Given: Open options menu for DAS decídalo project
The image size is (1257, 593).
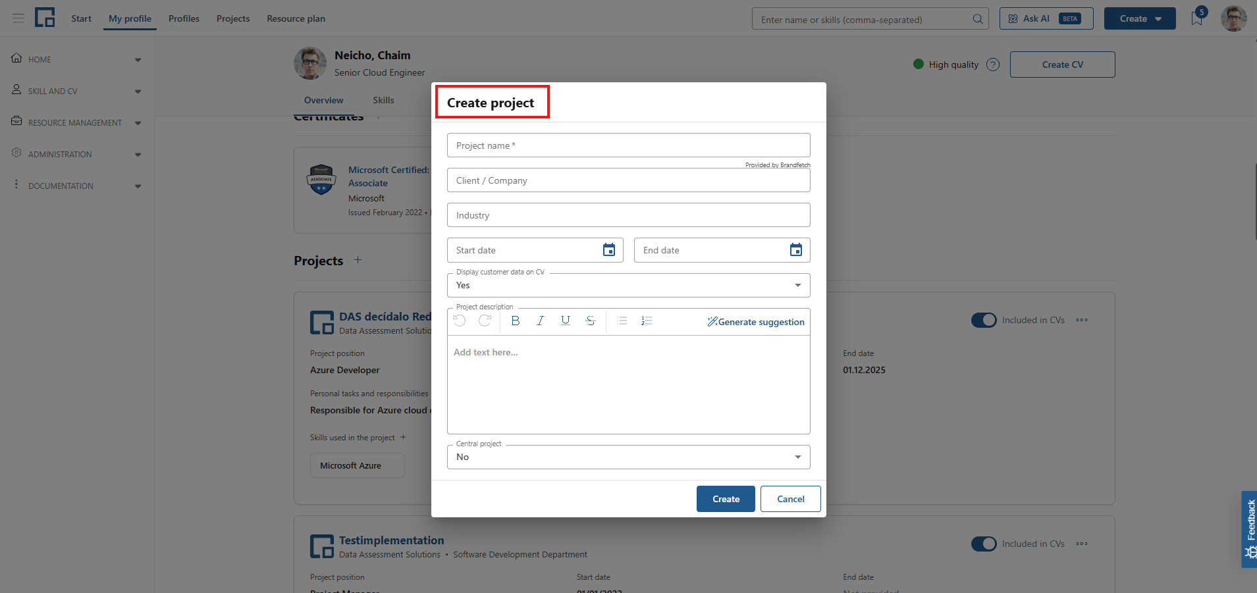Looking at the screenshot, I should click(1082, 320).
